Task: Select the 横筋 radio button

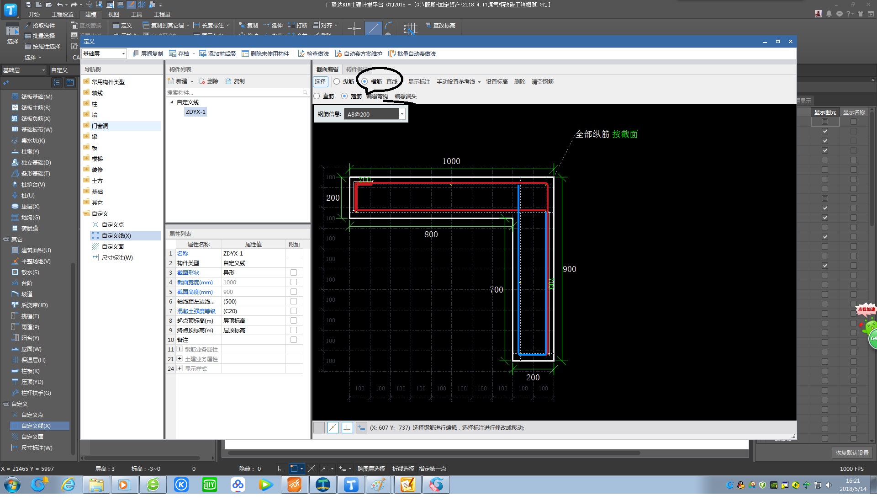Action: (365, 82)
